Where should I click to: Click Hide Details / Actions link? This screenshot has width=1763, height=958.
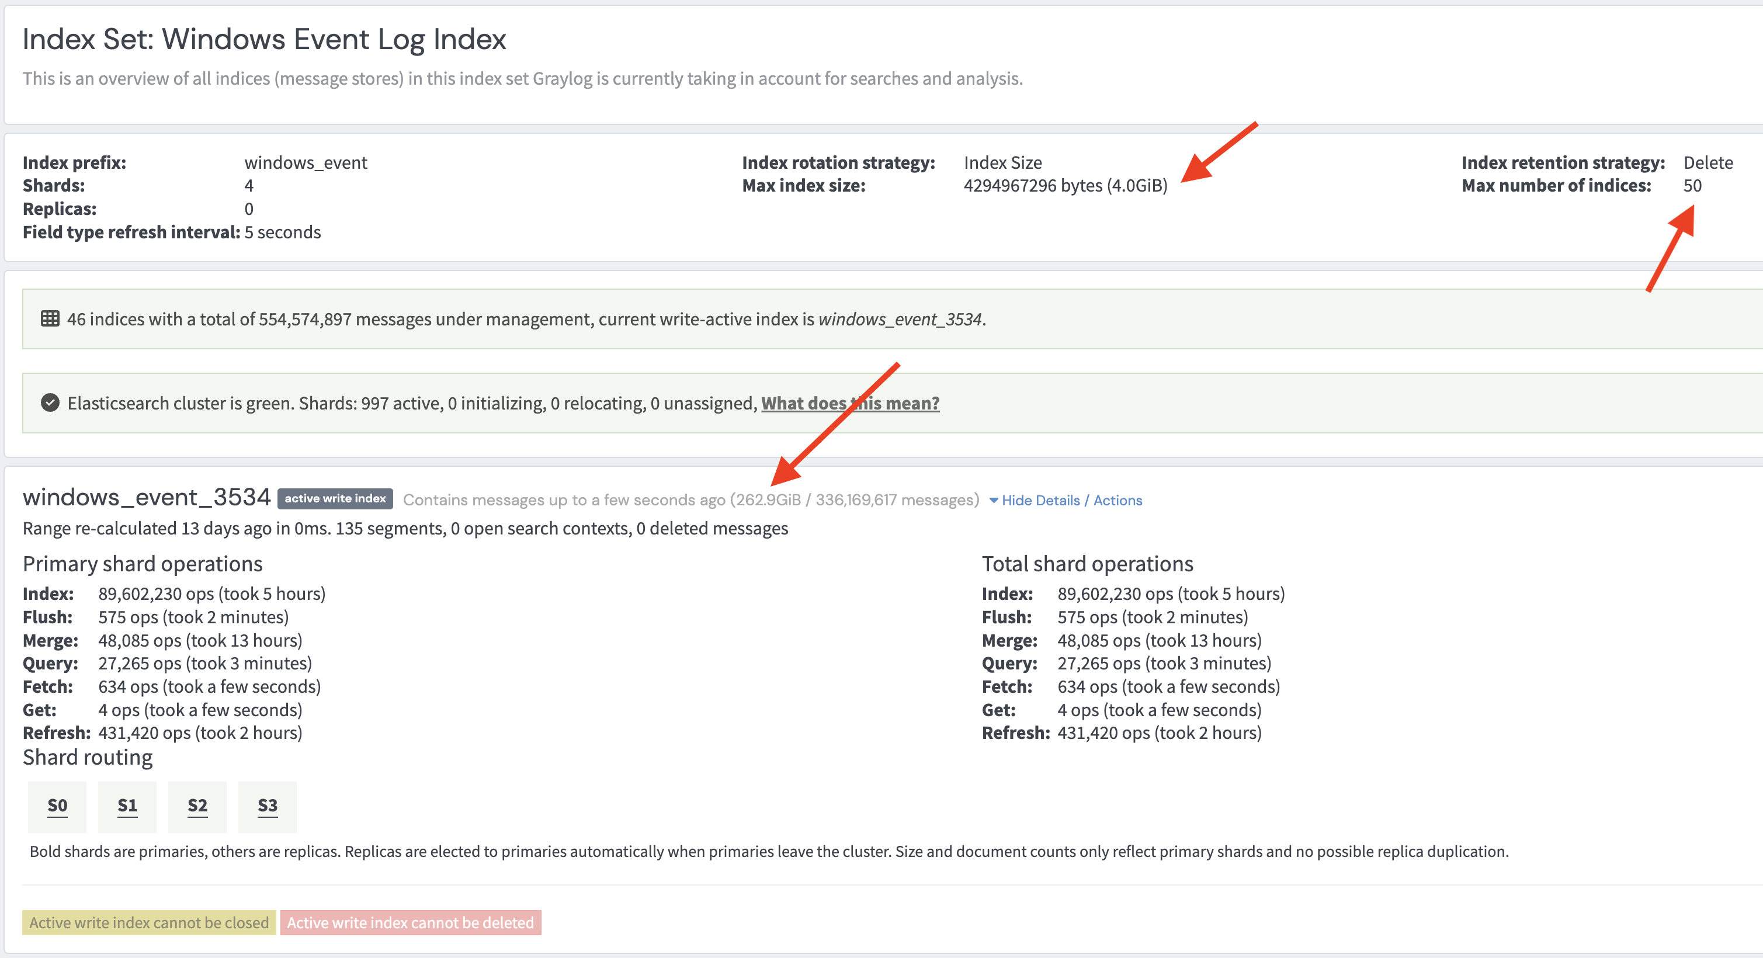point(1072,500)
